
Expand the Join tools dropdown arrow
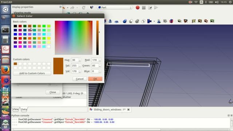coord(154,21)
